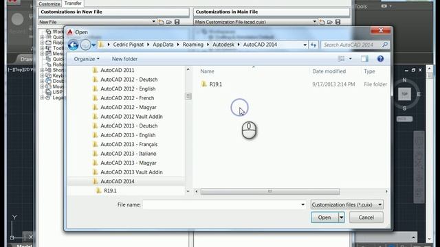The width and height of the screenshot is (440, 247).
Task: Sort by the Type column header
Action: click(369, 71)
